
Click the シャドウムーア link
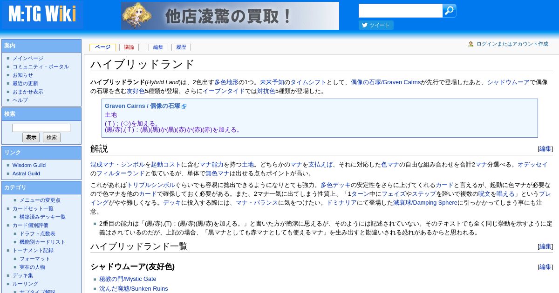(508, 82)
